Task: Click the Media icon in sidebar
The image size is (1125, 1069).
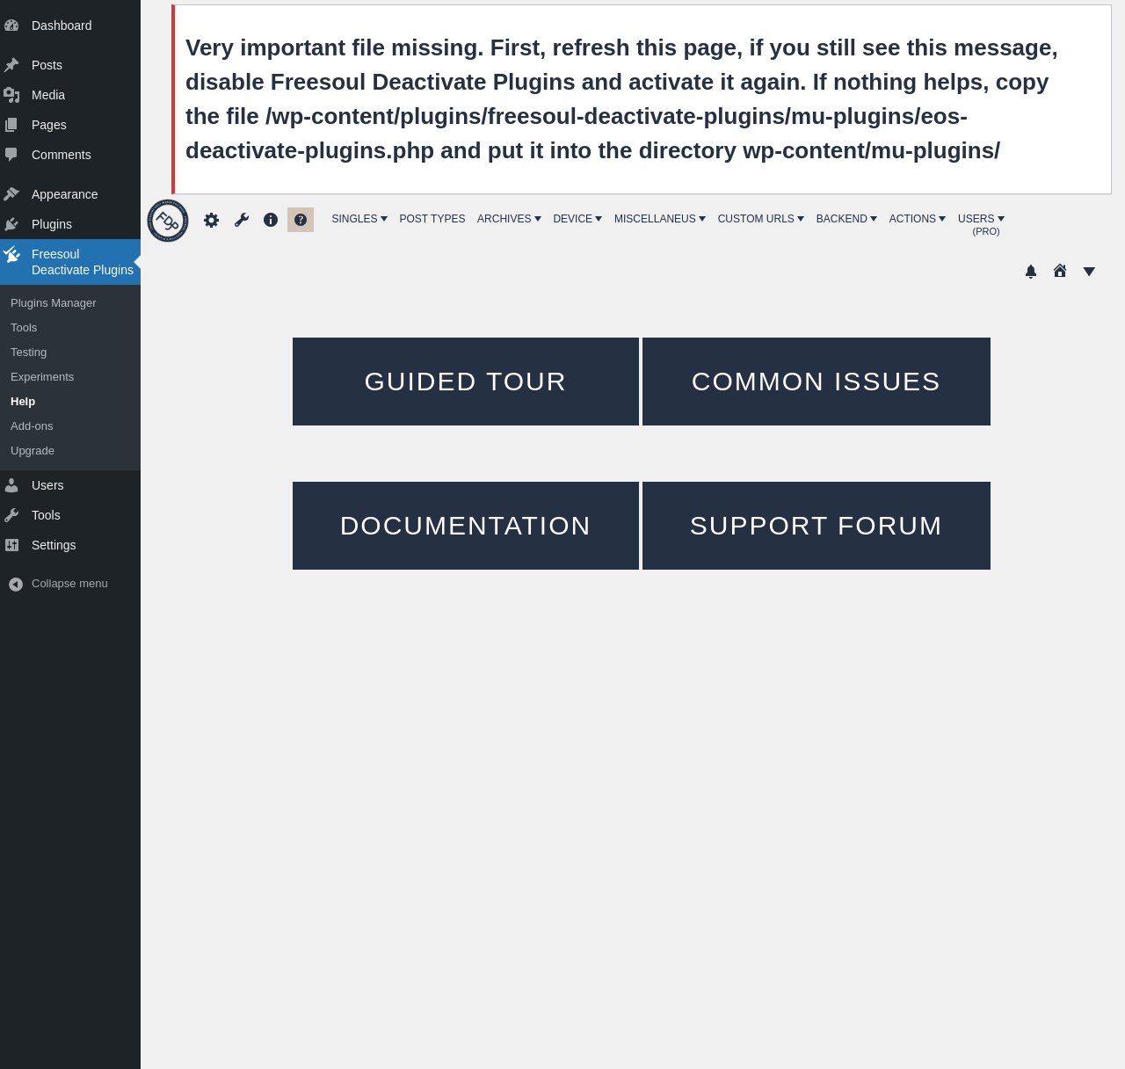Action: pyautogui.click(x=11, y=95)
